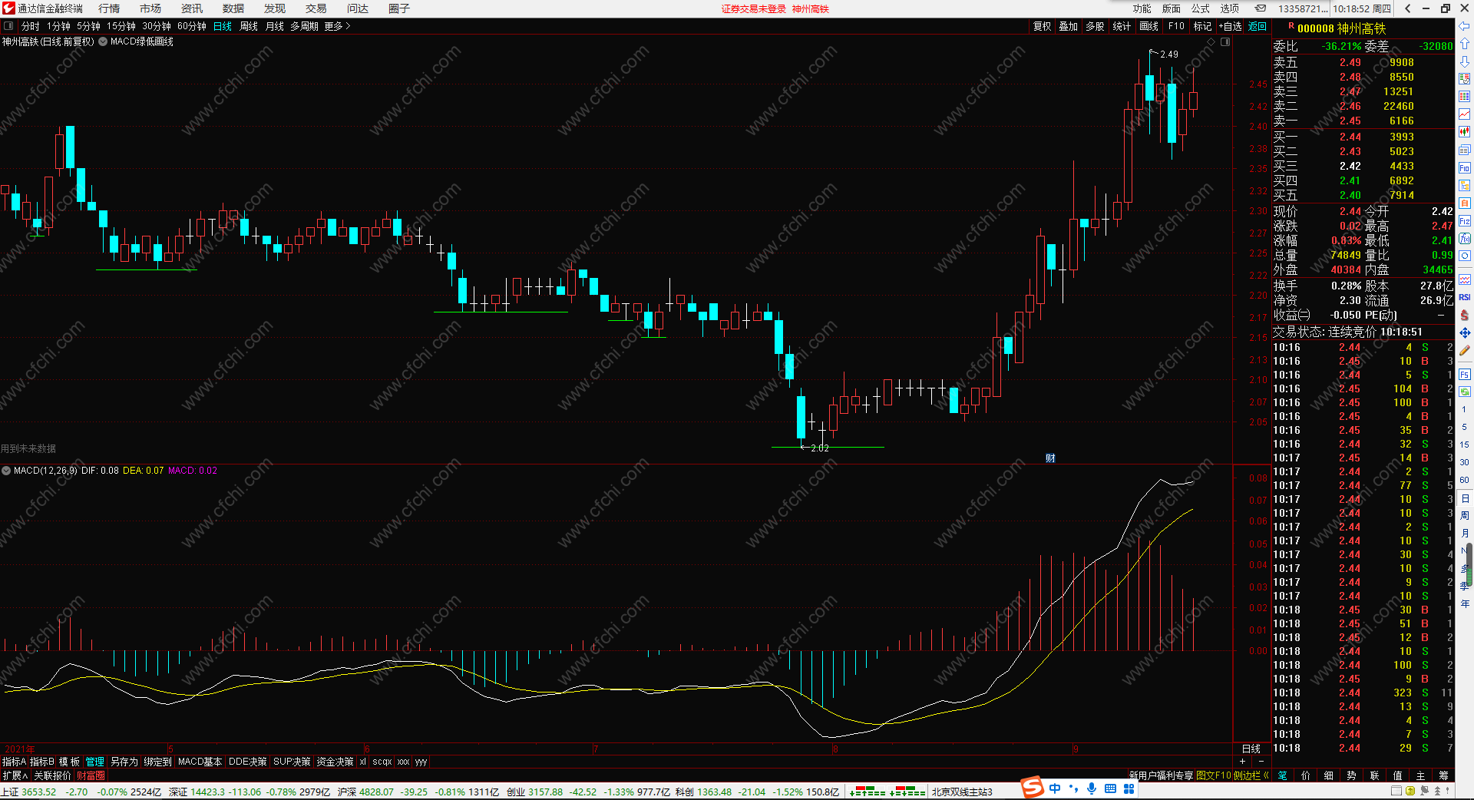
Task: Zoom out chart with minus button
Action: (x=1261, y=761)
